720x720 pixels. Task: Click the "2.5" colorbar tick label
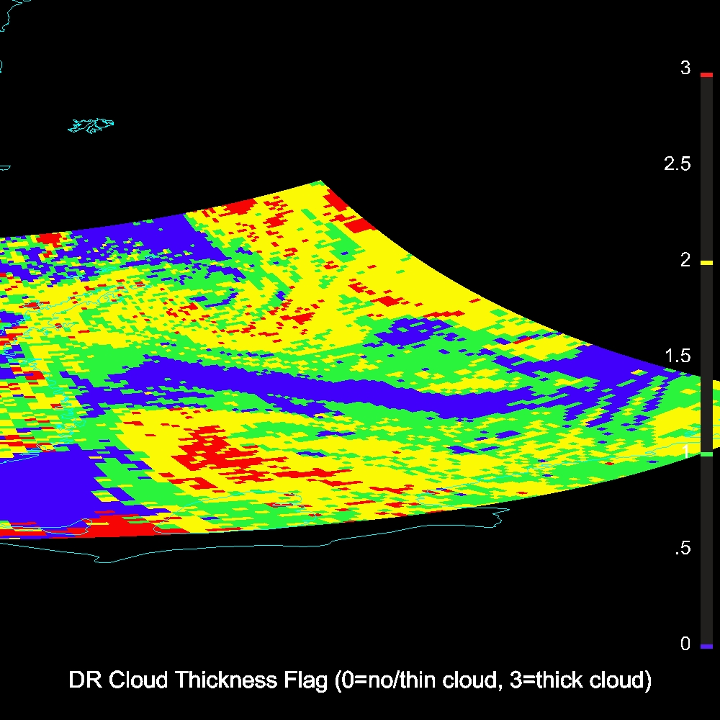[x=677, y=164]
